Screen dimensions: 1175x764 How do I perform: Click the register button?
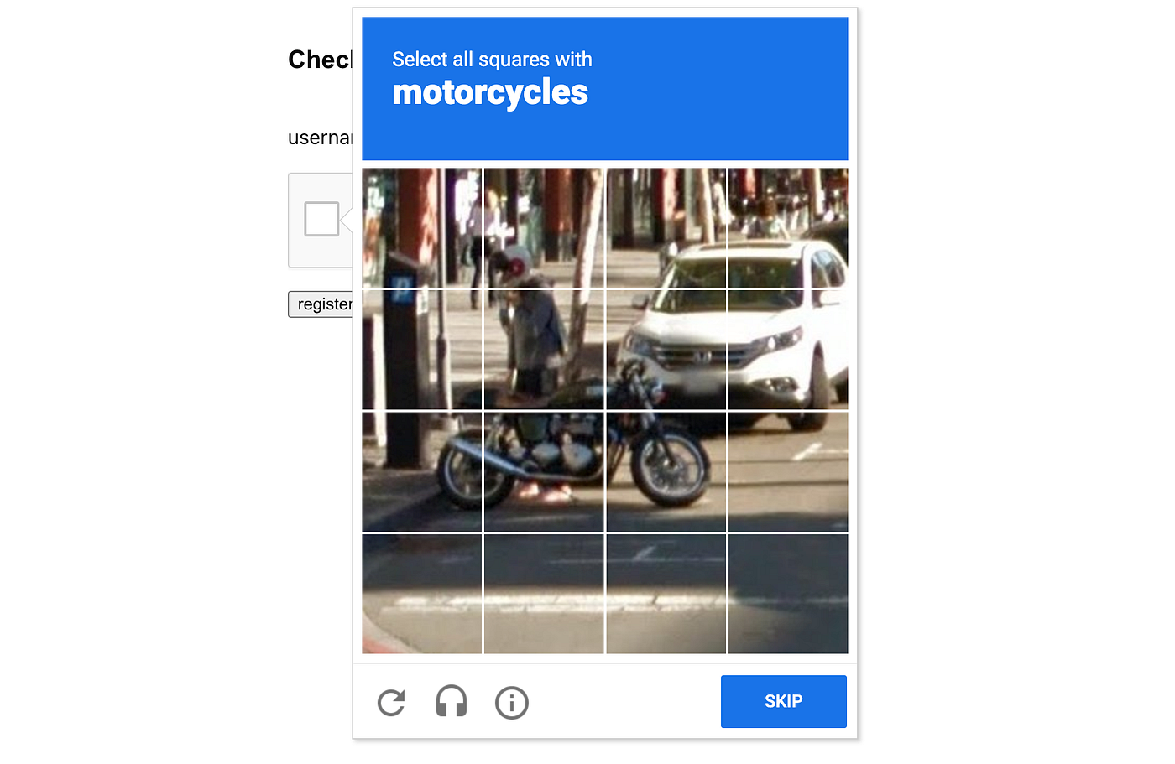pos(322,304)
